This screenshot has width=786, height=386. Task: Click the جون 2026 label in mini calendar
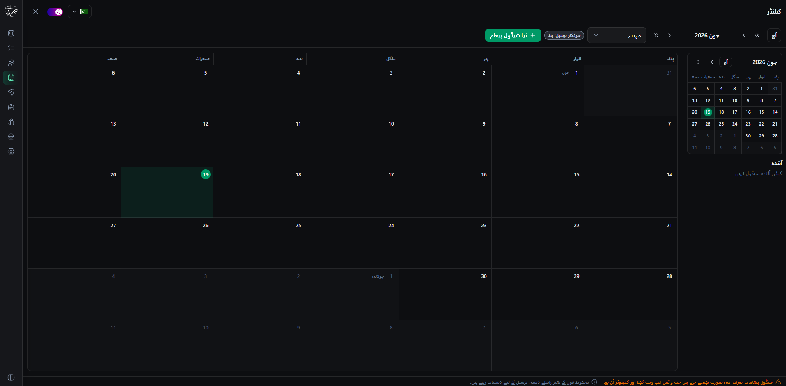[x=765, y=62]
